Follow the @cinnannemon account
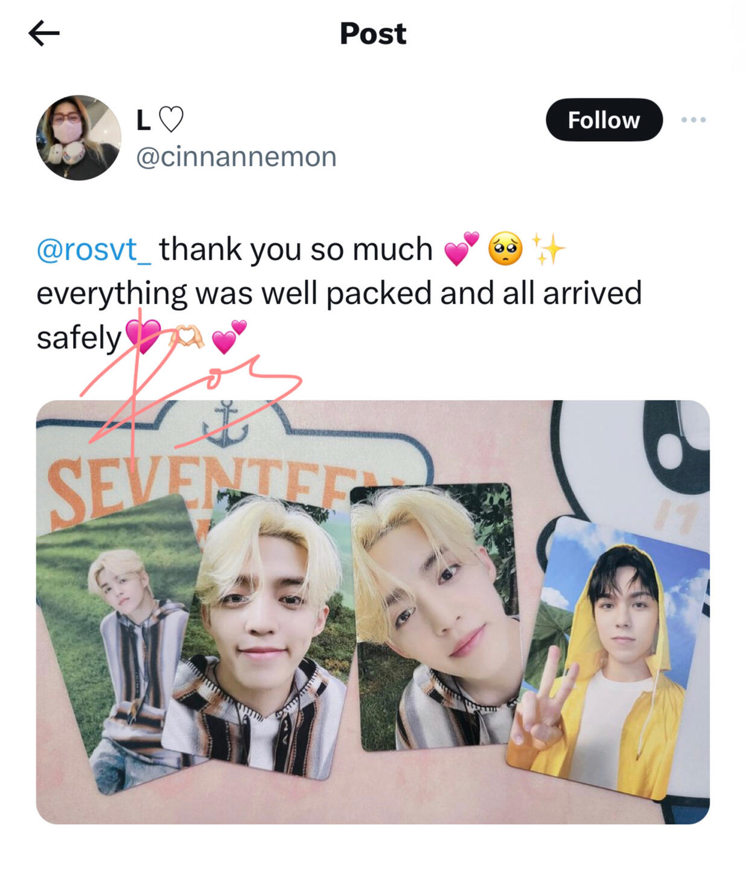 [604, 120]
